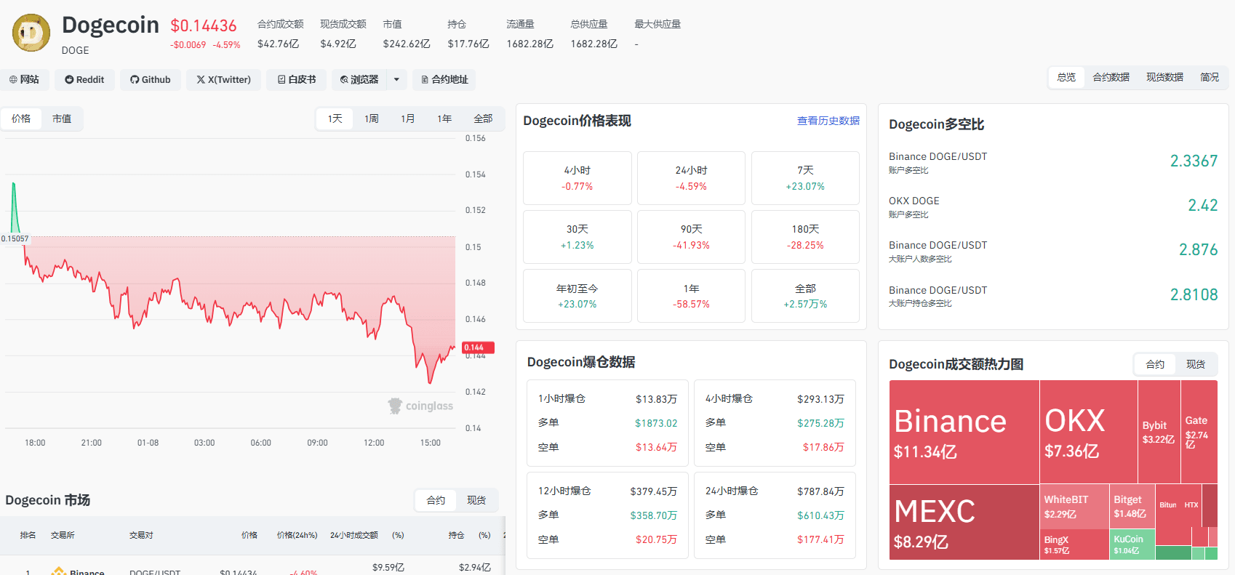Click the 24小时 price performance card
The image size is (1235, 575).
(691, 178)
